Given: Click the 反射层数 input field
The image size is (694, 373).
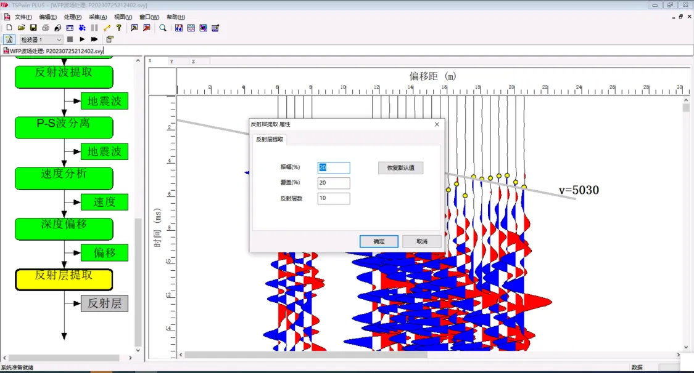Looking at the screenshot, I should 334,198.
